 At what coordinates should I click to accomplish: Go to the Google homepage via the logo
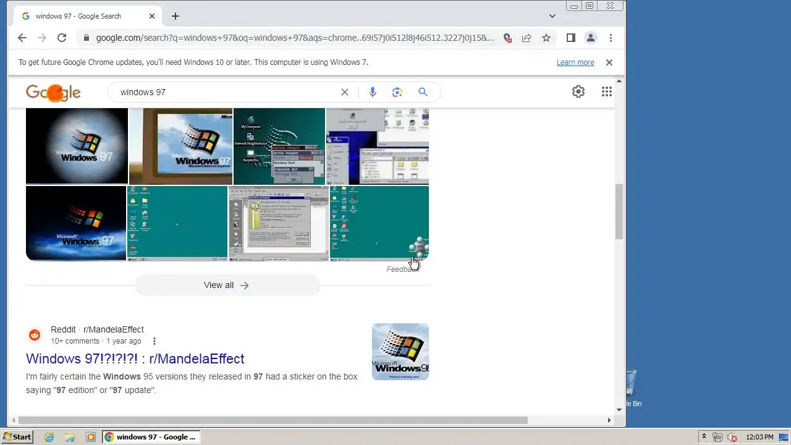tap(53, 92)
